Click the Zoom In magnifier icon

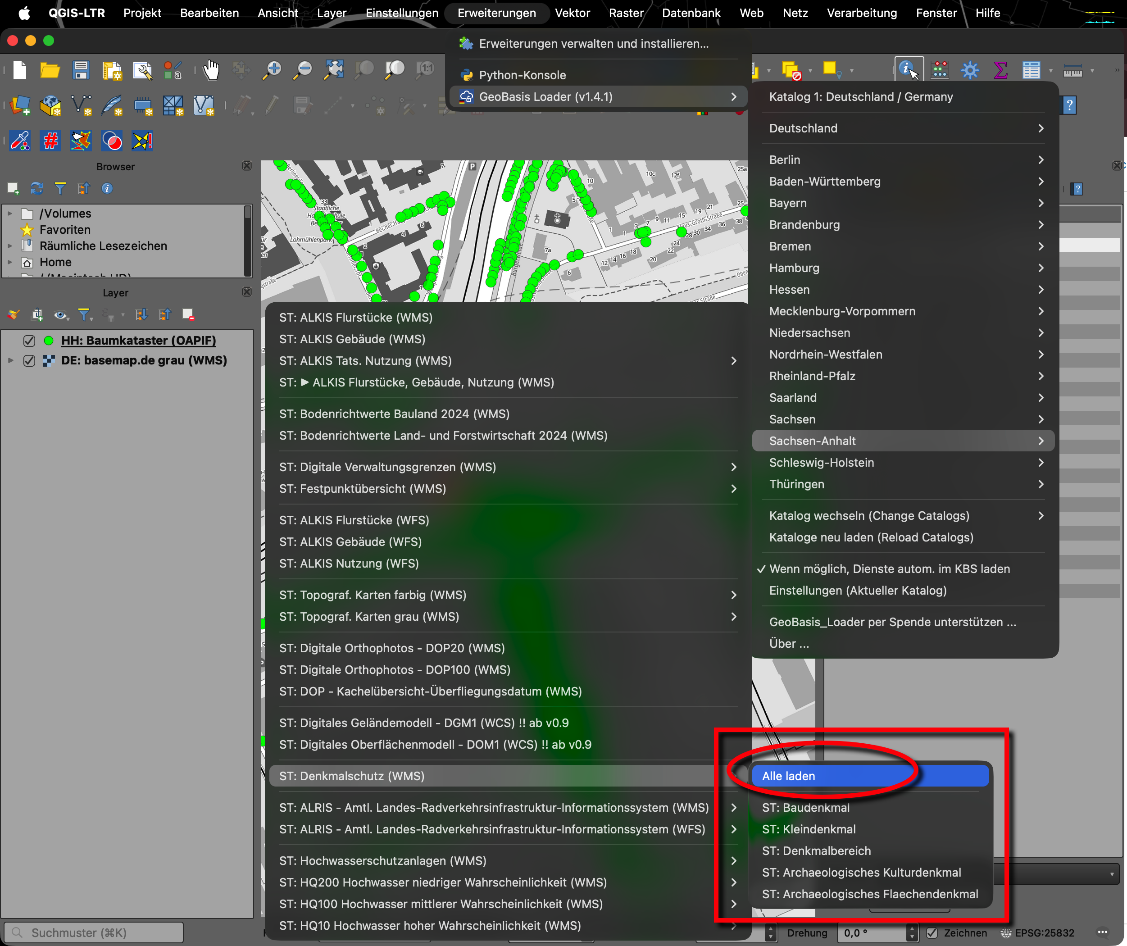click(272, 70)
